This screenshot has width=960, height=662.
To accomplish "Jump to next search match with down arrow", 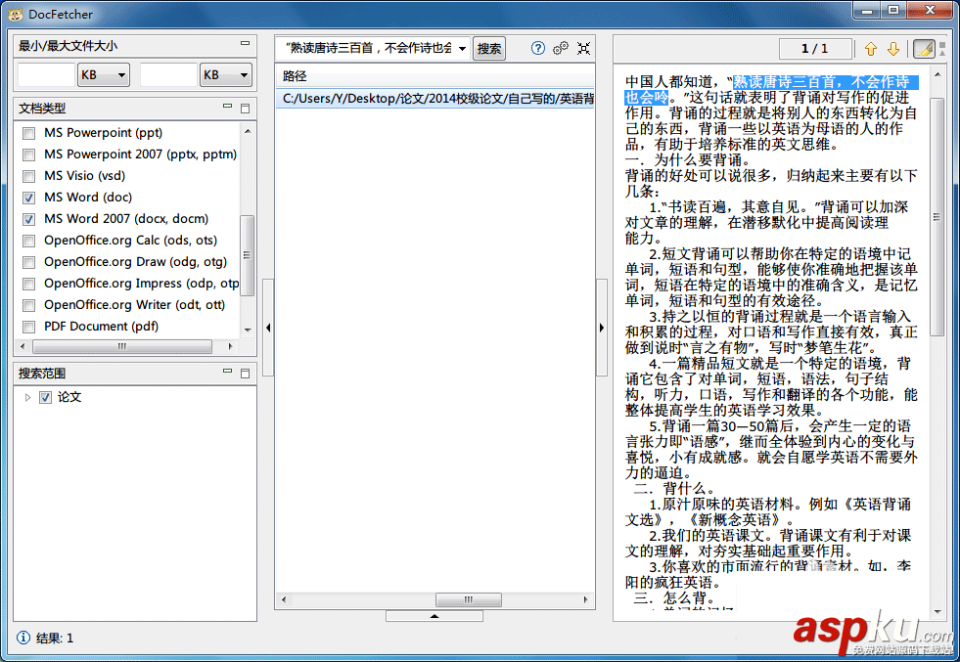I will (x=893, y=48).
